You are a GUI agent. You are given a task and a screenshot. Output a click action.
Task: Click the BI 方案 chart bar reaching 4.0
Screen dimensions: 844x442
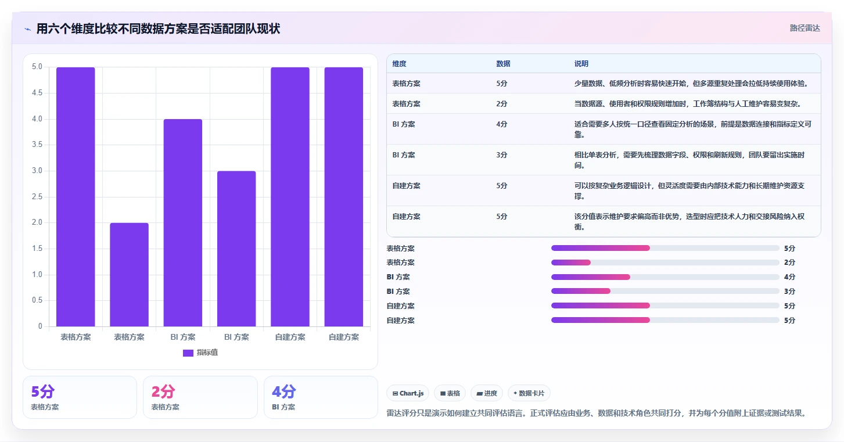183,222
